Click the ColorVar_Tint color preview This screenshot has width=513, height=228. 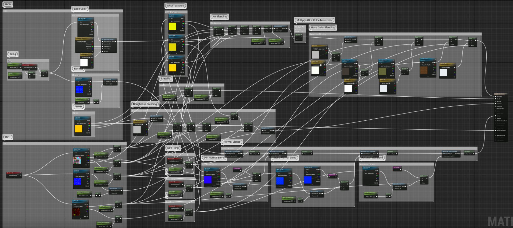pyautogui.click(x=443, y=73)
